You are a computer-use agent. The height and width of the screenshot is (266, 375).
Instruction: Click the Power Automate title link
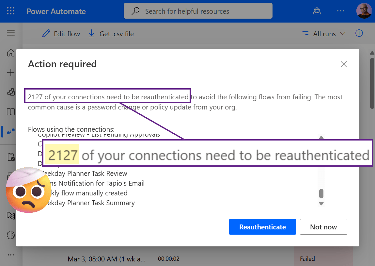[56, 11]
